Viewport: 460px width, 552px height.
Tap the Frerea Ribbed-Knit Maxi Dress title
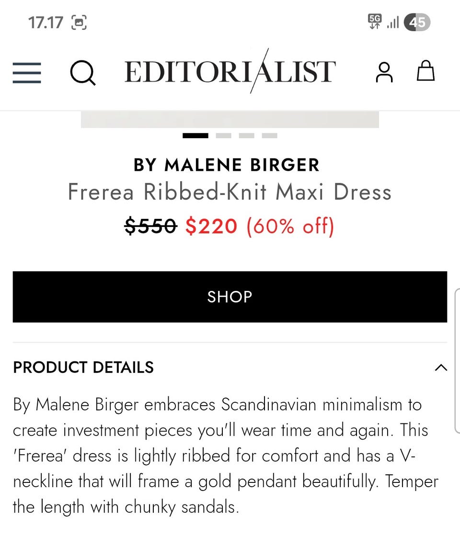tap(230, 192)
